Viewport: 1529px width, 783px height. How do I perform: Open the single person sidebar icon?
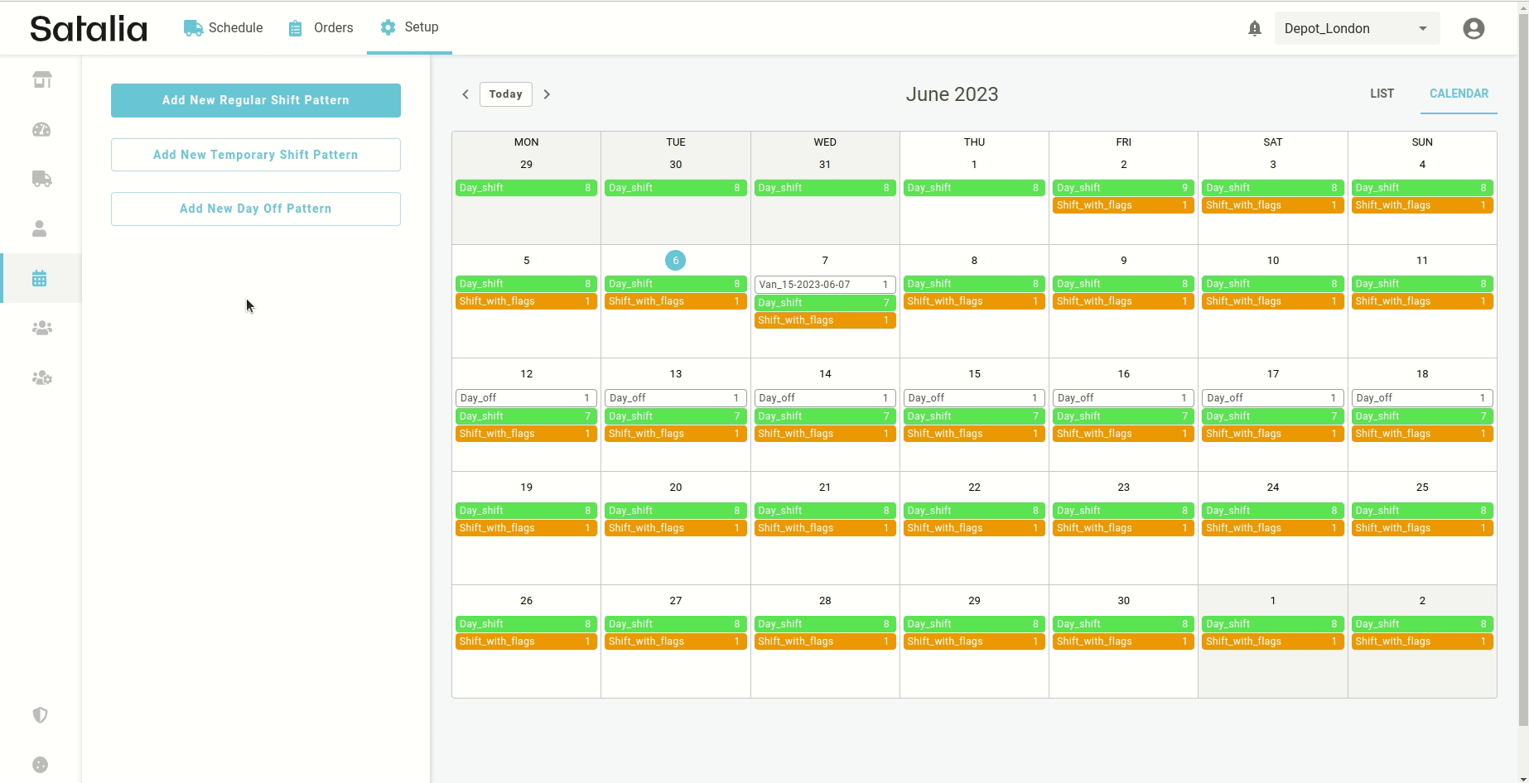(40, 229)
